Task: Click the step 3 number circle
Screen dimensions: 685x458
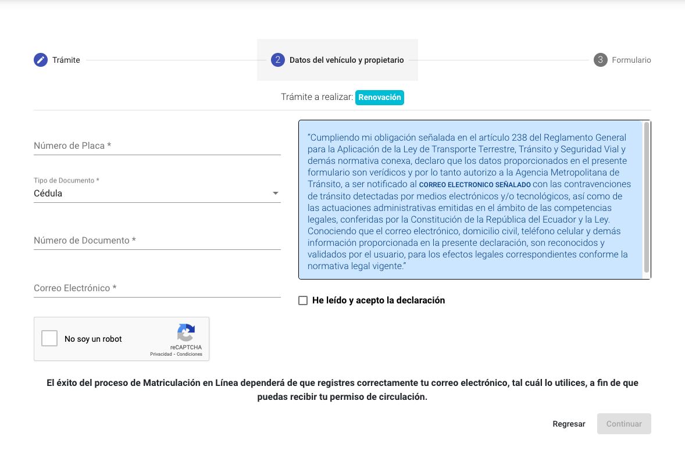Action: (600, 60)
